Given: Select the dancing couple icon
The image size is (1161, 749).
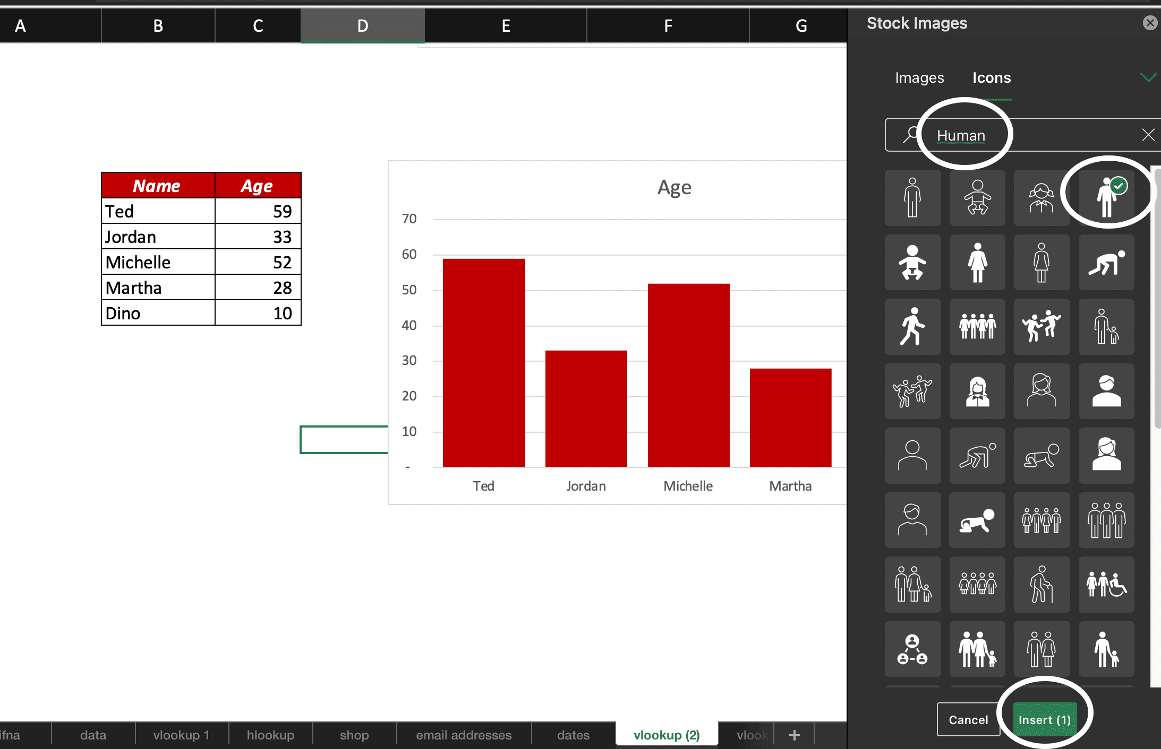Looking at the screenshot, I should click(x=1042, y=327).
